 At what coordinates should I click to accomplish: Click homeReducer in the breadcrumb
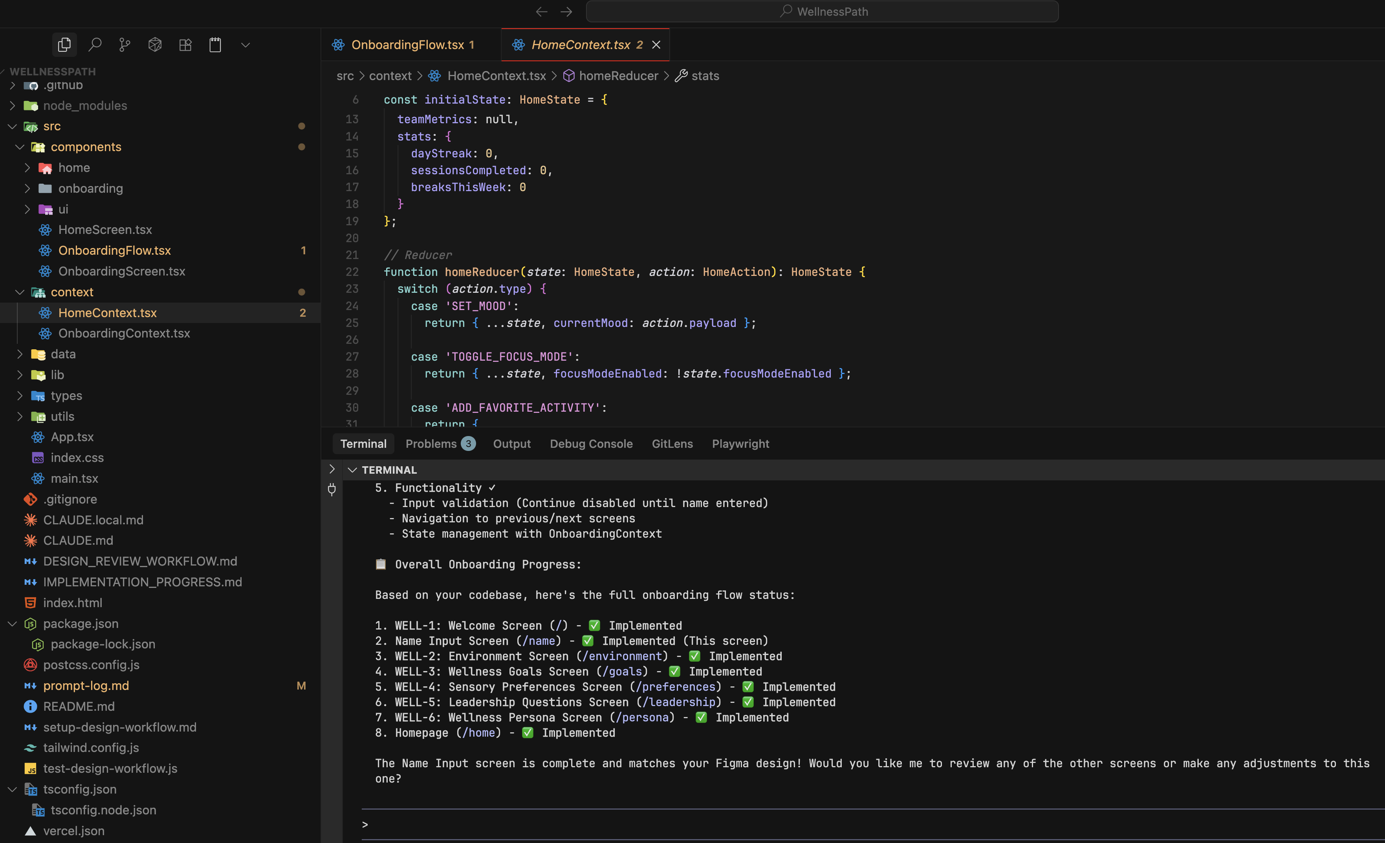[618, 76]
